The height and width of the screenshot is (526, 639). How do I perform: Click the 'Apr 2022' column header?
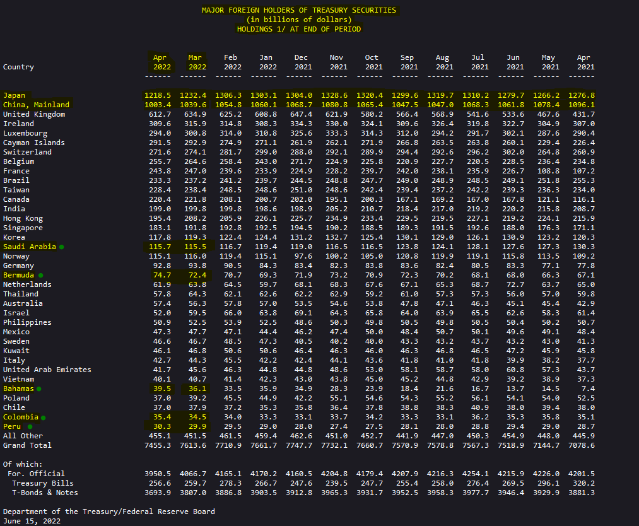[x=161, y=62]
